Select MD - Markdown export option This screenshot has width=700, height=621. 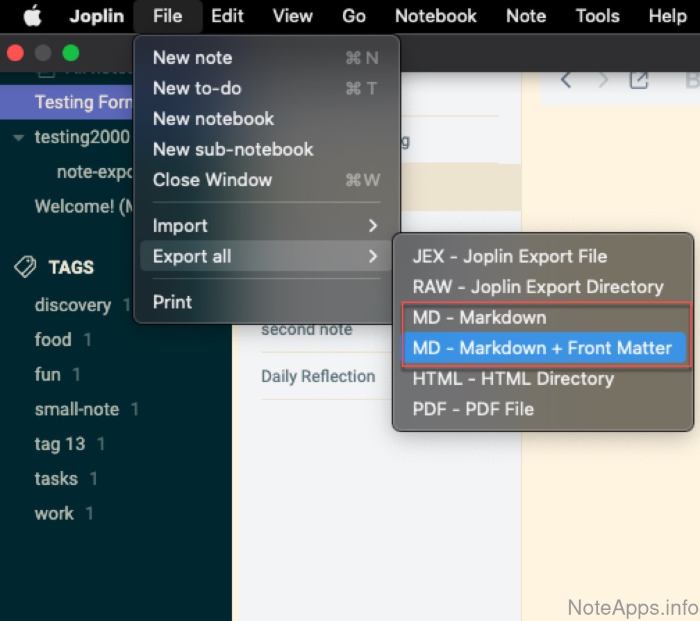[479, 317]
